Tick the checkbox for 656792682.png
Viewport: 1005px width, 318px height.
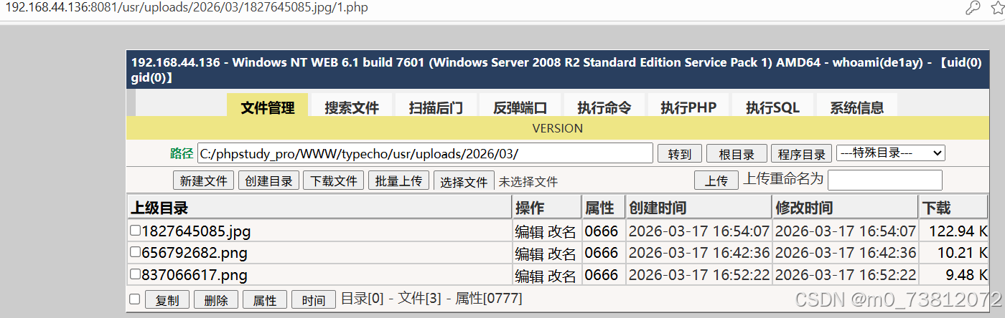click(135, 253)
